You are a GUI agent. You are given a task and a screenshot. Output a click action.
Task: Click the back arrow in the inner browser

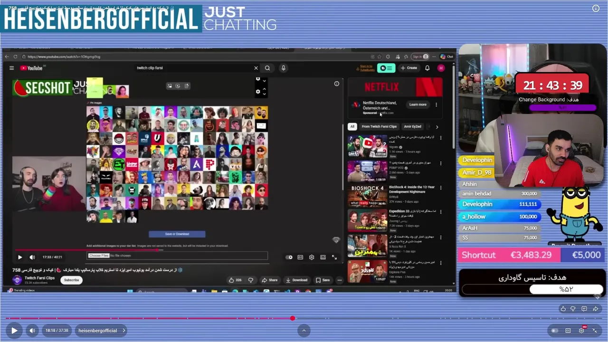coord(7,57)
